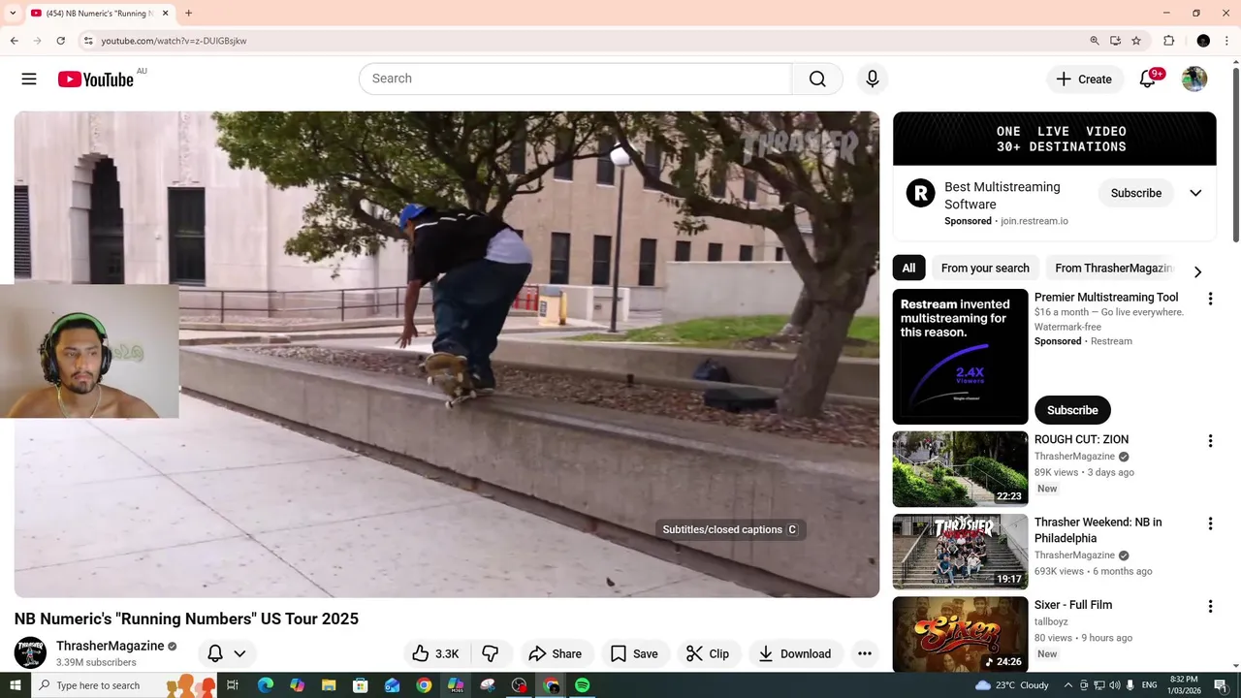Open options menu for ROUGH CUT: ZION
The height and width of the screenshot is (698, 1241).
[1210, 441]
